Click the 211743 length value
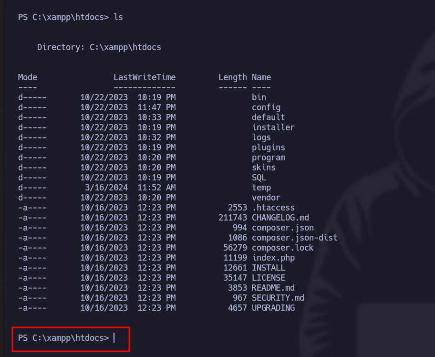The image size is (435, 357). (233, 218)
